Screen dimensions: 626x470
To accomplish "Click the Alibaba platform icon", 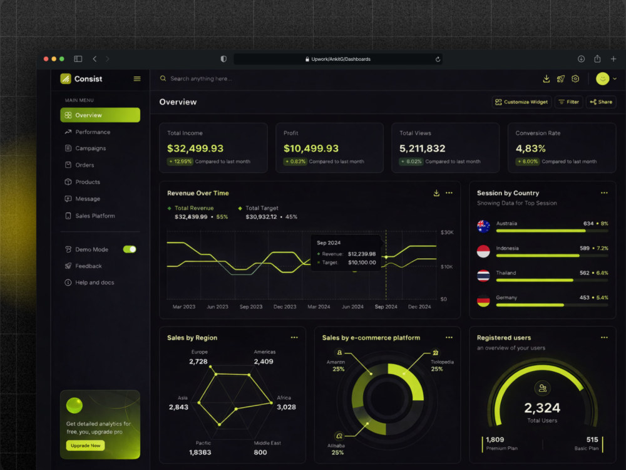I will coord(339,436).
